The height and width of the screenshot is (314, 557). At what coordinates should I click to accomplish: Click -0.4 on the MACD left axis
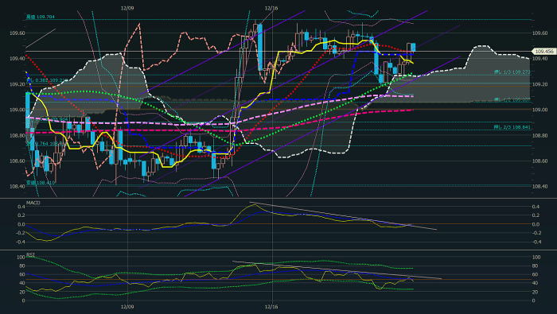(x=20, y=242)
